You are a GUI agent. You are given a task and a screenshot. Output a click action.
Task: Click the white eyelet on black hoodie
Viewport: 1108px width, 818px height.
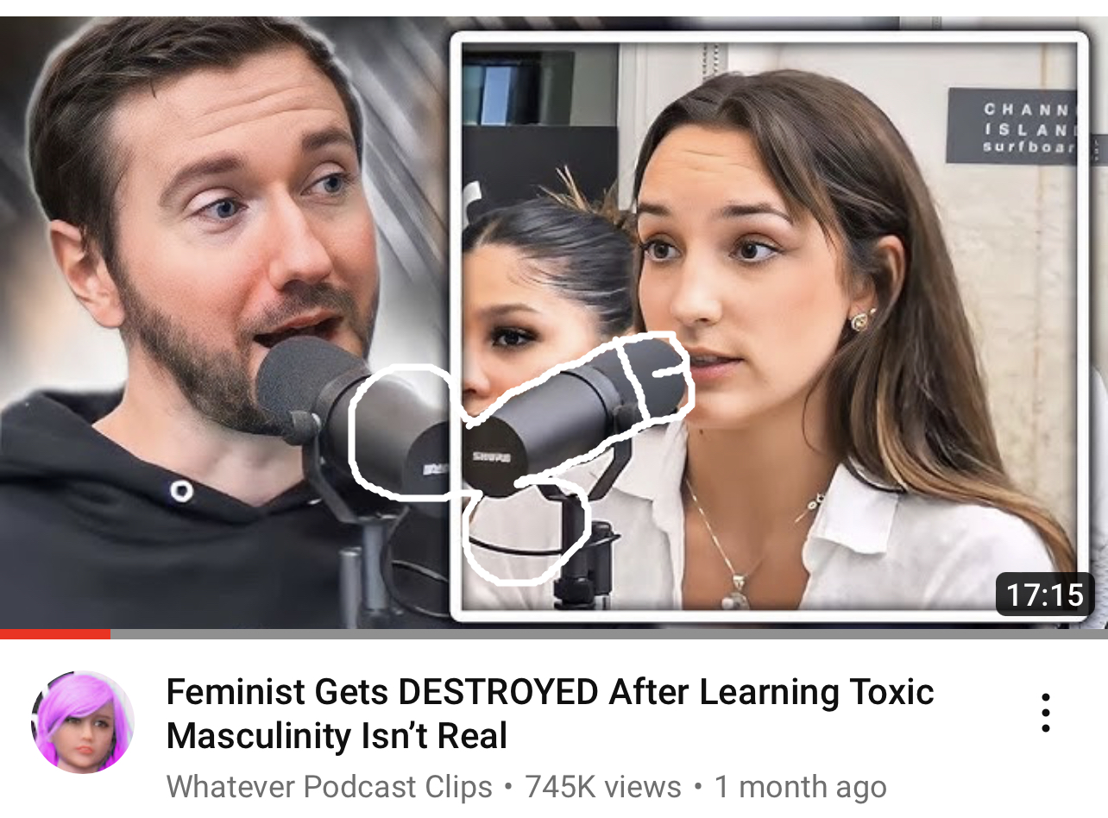point(181,492)
